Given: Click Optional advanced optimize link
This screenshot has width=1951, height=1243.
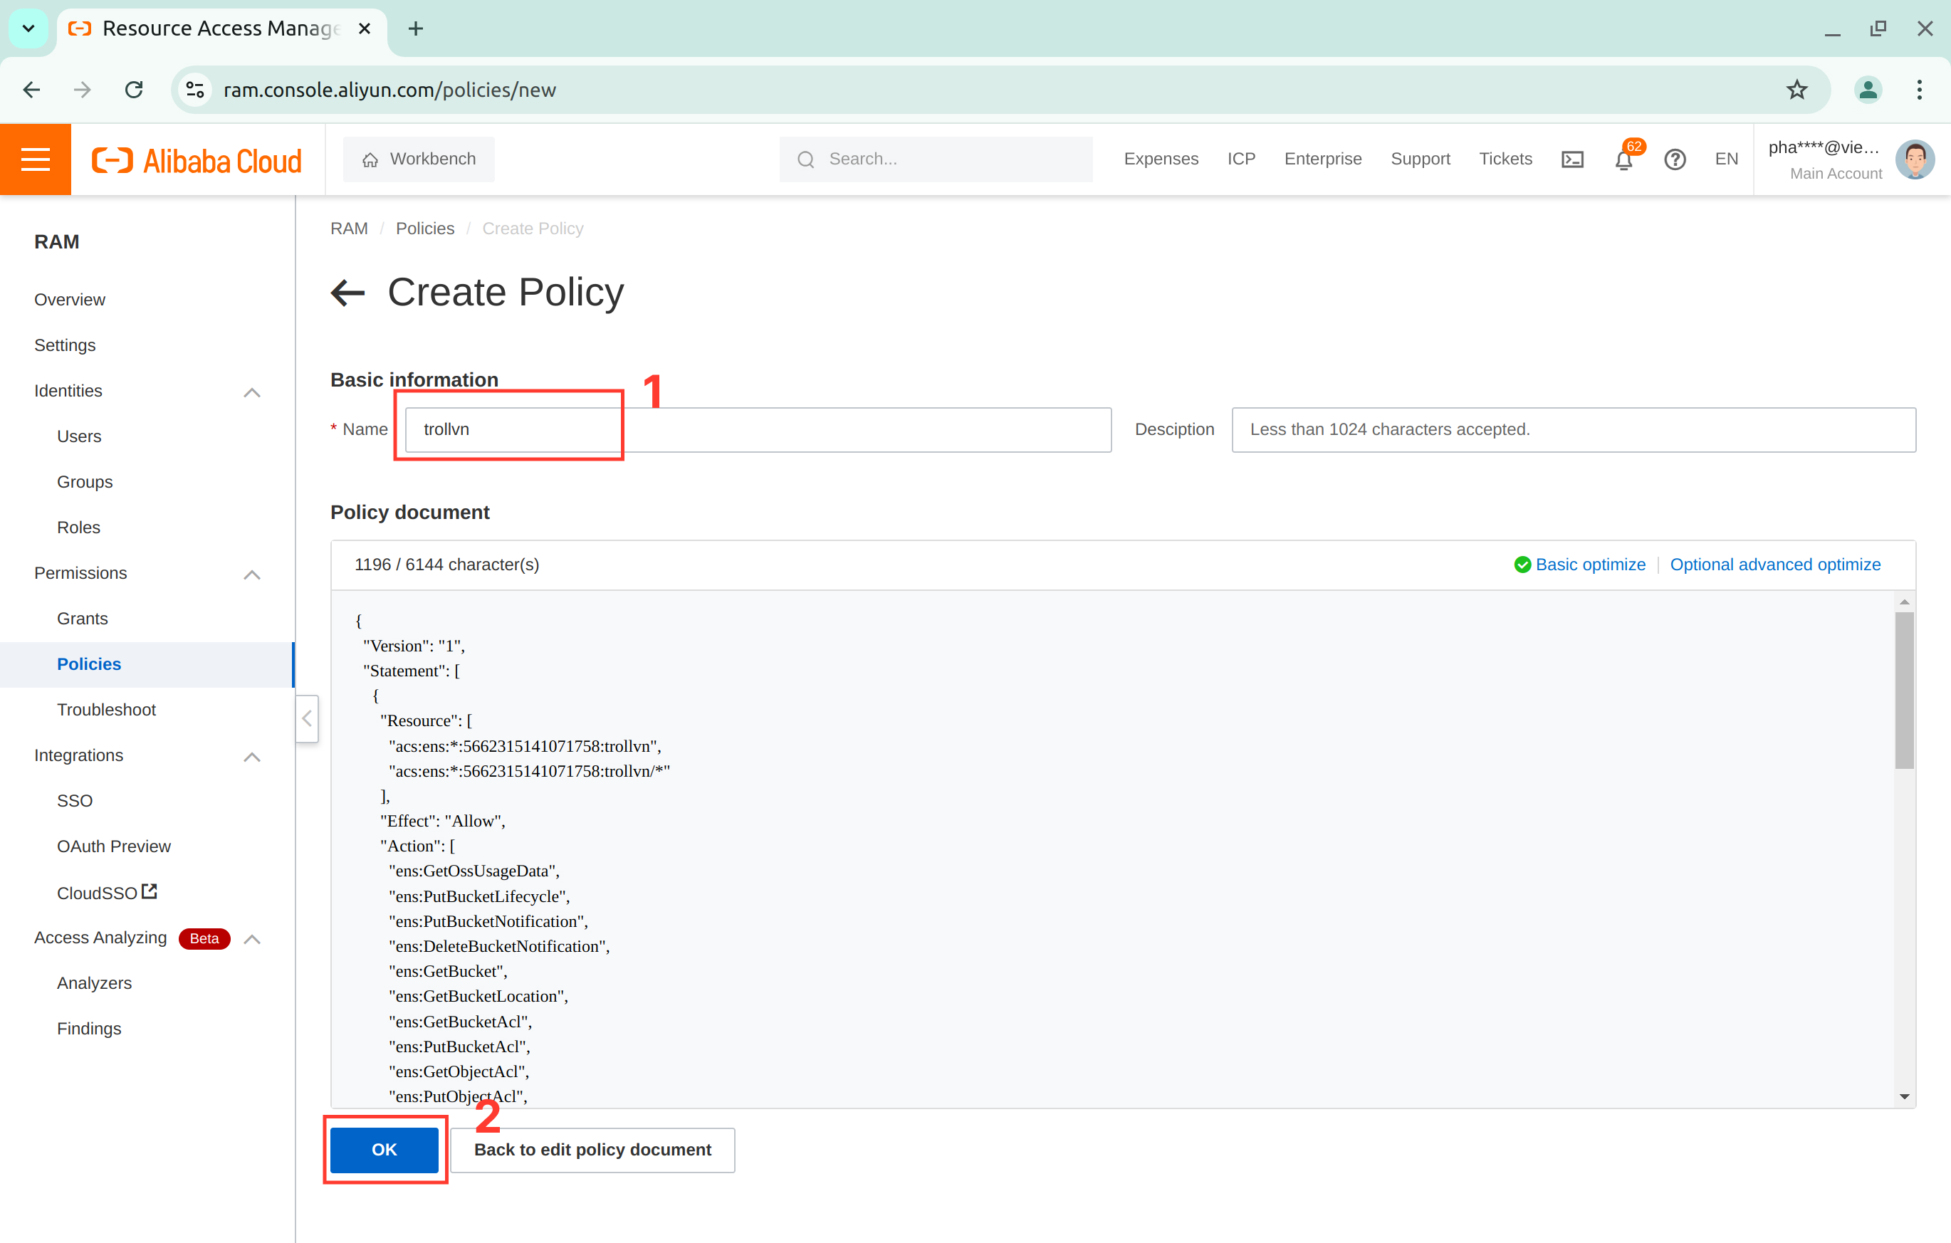Looking at the screenshot, I should [x=1774, y=565].
